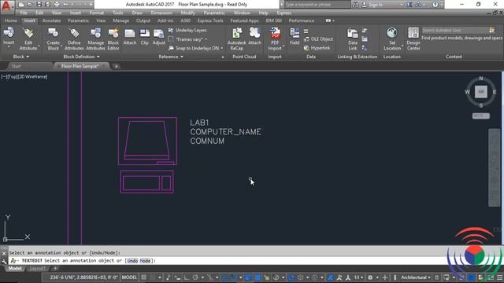Image resolution: width=504 pixels, height=283 pixels.
Task: Toggle polar tracking in status bar
Action: pyautogui.click(x=195, y=277)
